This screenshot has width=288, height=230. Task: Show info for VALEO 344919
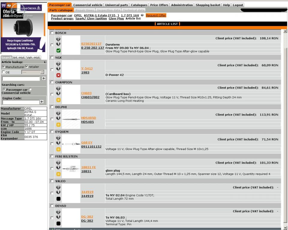[x=58, y=192]
